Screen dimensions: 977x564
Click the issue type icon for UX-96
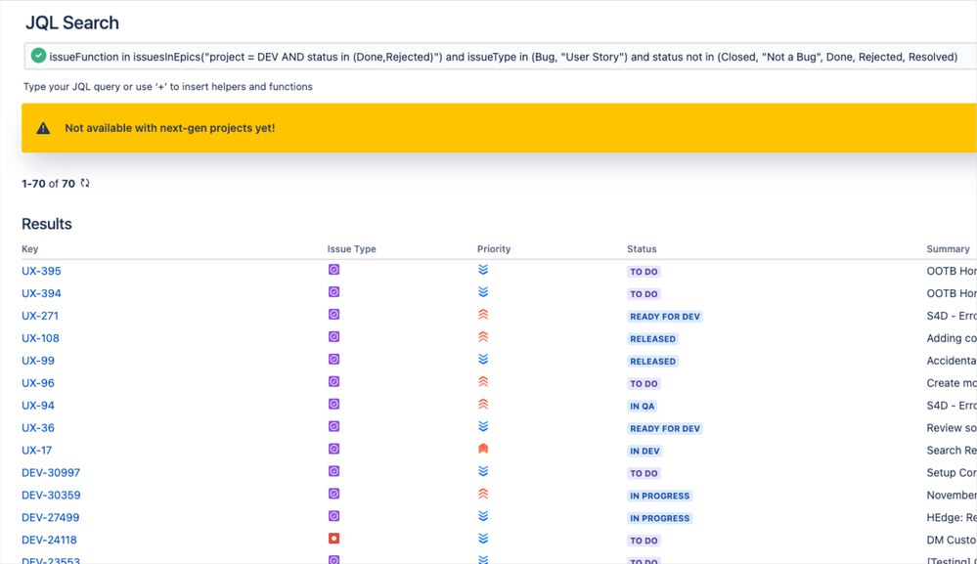[333, 381]
